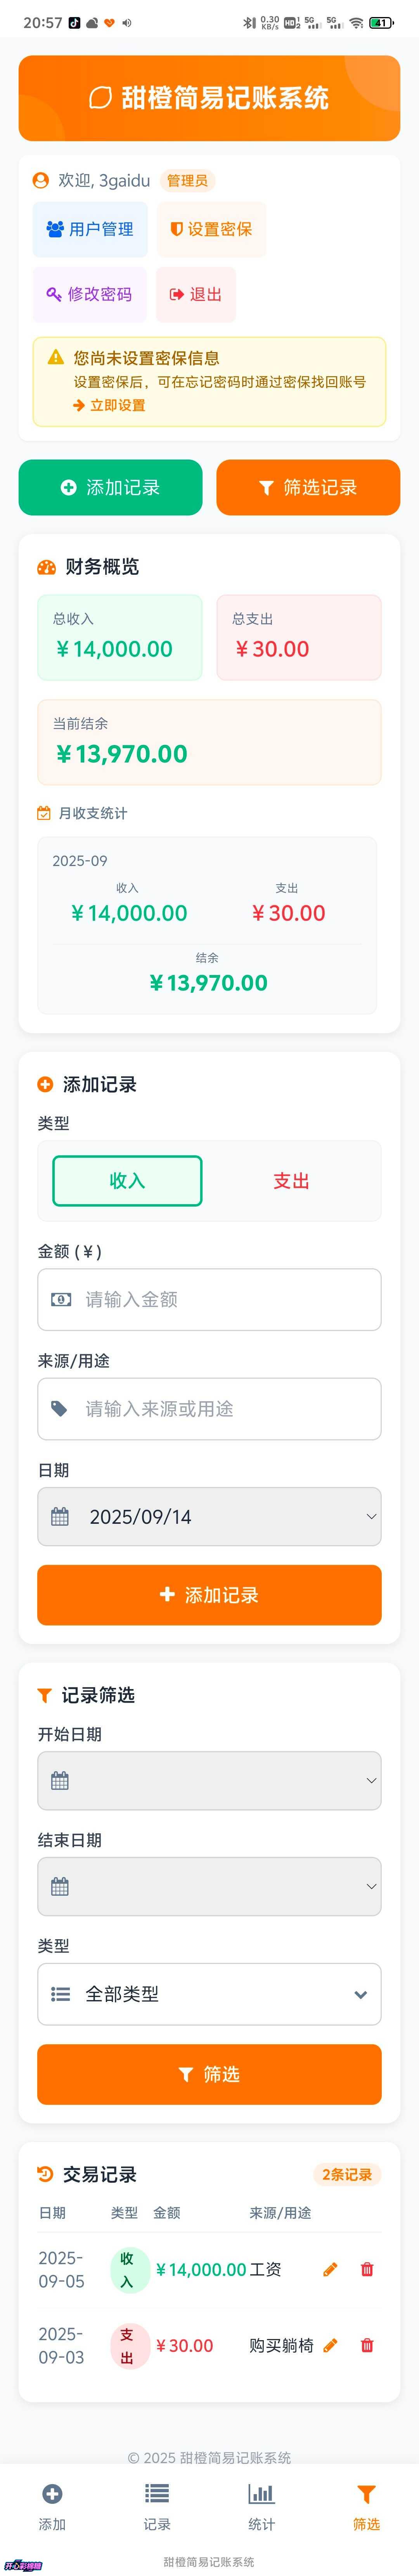Follow the 立即设置 link
419x2576 pixels.
coord(110,405)
